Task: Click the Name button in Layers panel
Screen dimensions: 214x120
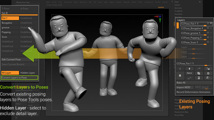Action: click(189, 73)
